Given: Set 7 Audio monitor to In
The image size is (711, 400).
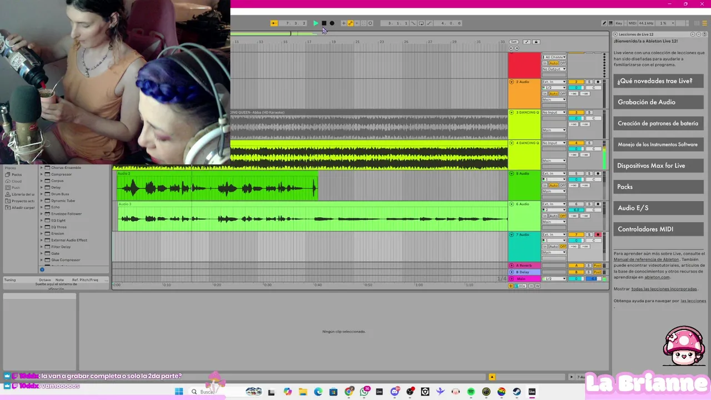Looking at the screenshot, I should point(545,247).
